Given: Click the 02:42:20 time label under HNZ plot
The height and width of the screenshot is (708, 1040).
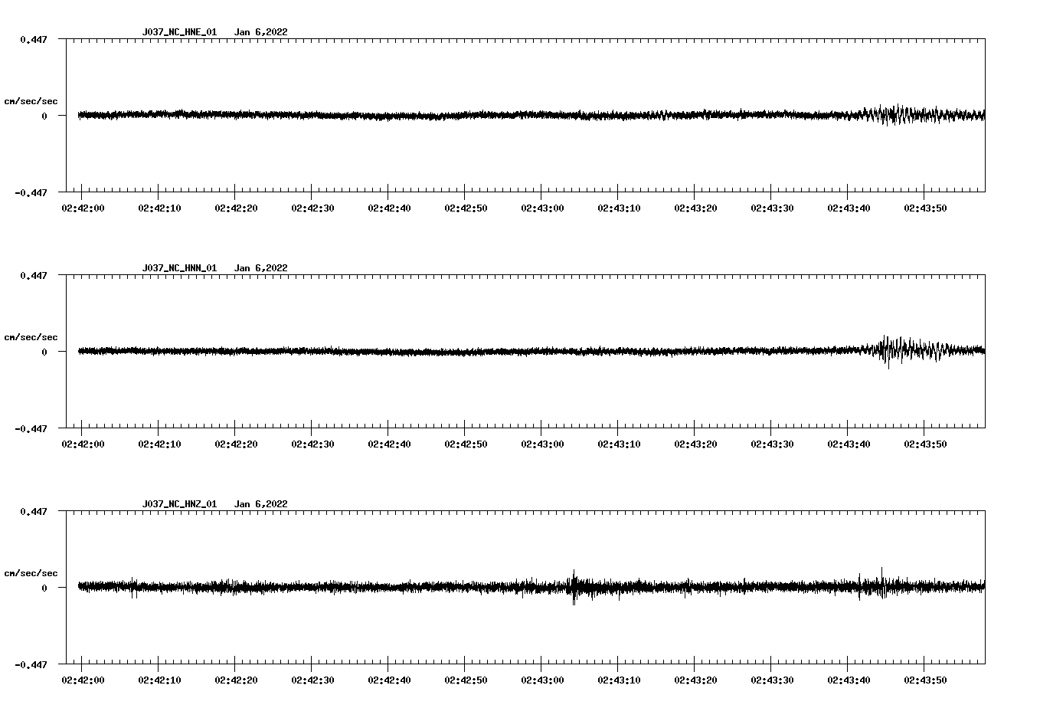Looking at the screenshot, I should pos(236,680).
